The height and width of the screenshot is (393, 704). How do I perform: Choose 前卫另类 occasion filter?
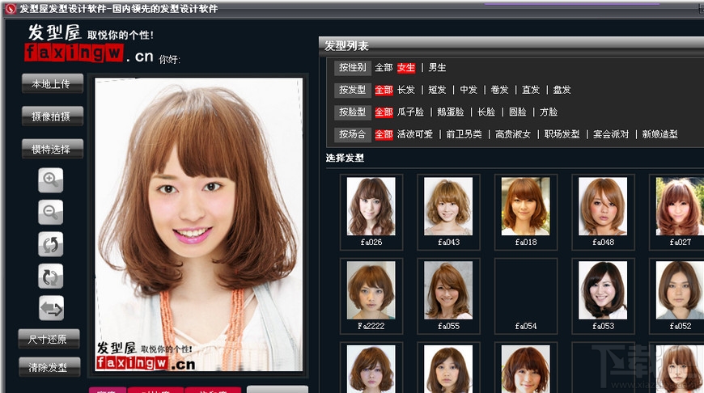click(464, 134)
